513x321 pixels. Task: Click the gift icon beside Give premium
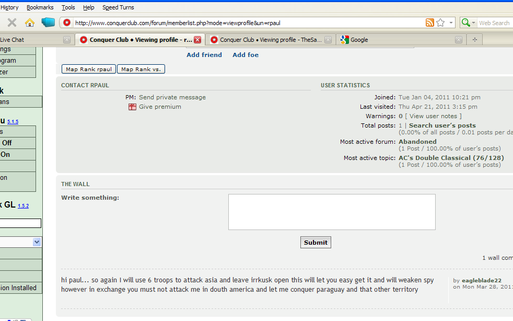132,107
